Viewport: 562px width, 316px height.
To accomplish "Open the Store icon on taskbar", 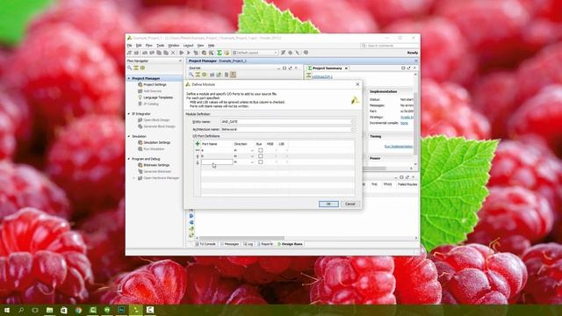I will point(64,310).
